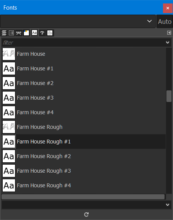173x220 pixels.
Task: Click the horizontal scrollbar under the font list
Action: pos(83,197)
